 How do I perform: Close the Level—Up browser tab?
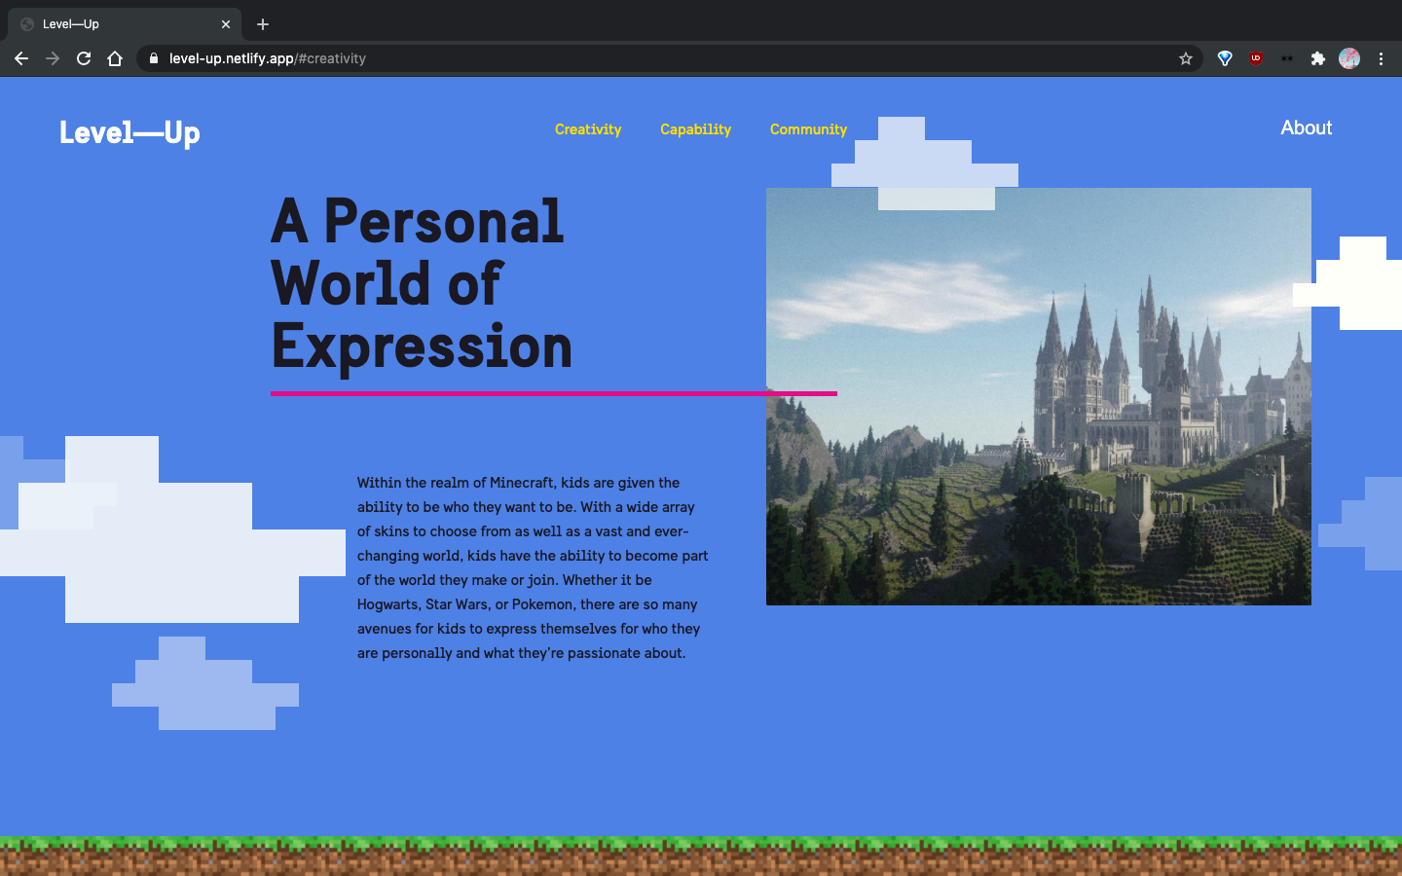tap(226, 24)
